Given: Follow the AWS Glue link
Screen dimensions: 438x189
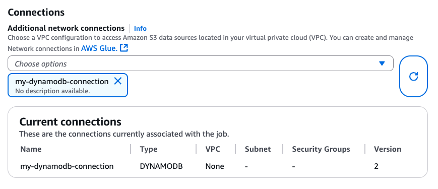Looking at the screenshot, I should pos(99,48).
